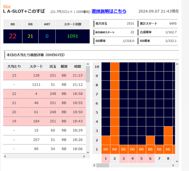Click the BB label in chart column 1

tap(106, 149)
